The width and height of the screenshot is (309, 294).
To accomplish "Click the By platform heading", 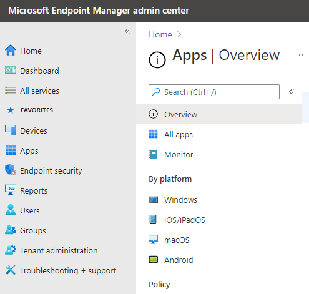I will [170, 179].
